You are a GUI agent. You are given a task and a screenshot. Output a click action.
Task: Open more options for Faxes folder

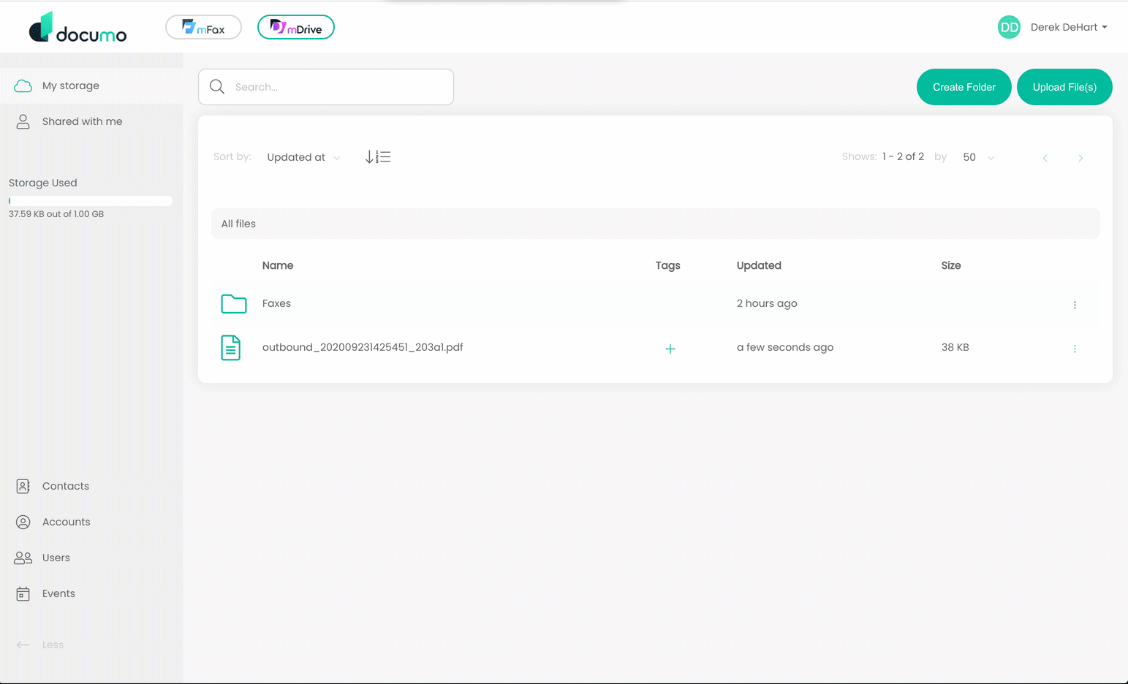pyautogui.click(x=1075, y=305)
